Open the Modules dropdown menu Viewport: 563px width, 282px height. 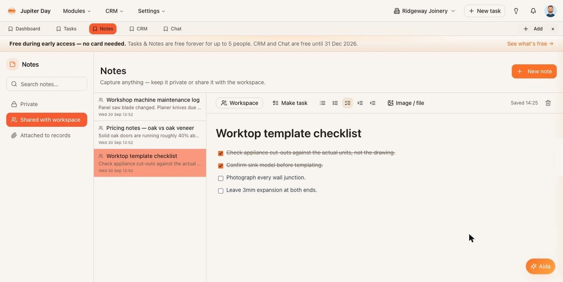tap(77, 11)
